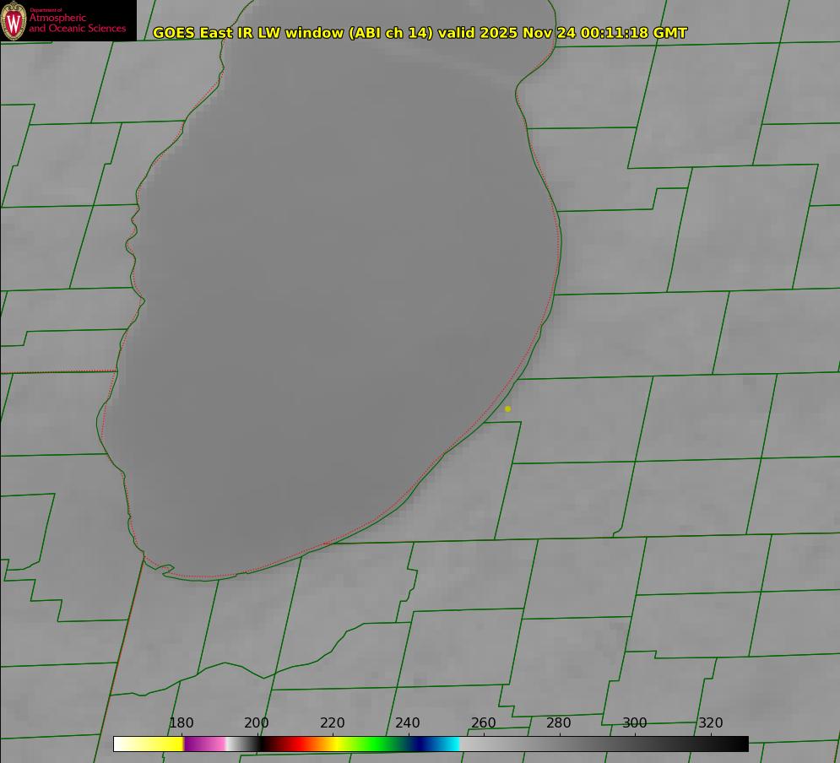Screen dimensions: 840x763
Task: Click the "Atmospheric and Oceanic Sciences" department text
Action: (x=77, y=22)
